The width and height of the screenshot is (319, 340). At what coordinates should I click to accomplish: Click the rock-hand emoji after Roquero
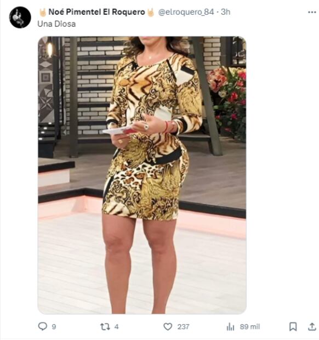pos(150,13)
